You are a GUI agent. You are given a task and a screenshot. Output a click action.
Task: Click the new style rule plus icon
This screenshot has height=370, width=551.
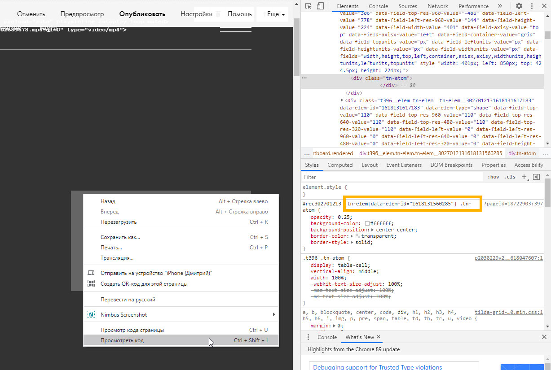[524, 177]
